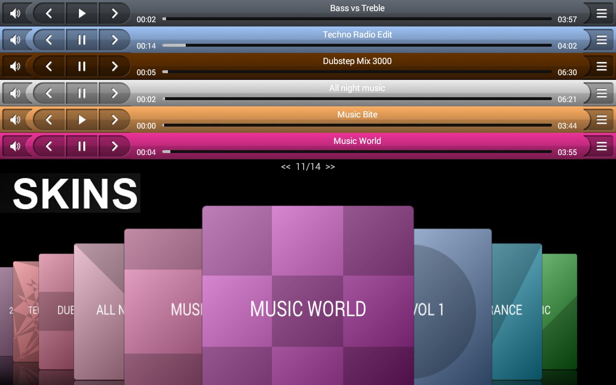Toggle volume on the Music World player
The width and height of the screenshot is (616, 385).
click(15, 146)
